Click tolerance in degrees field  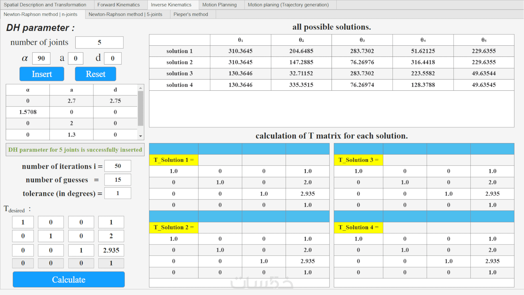pyautogui.click(x=118, y=193)
